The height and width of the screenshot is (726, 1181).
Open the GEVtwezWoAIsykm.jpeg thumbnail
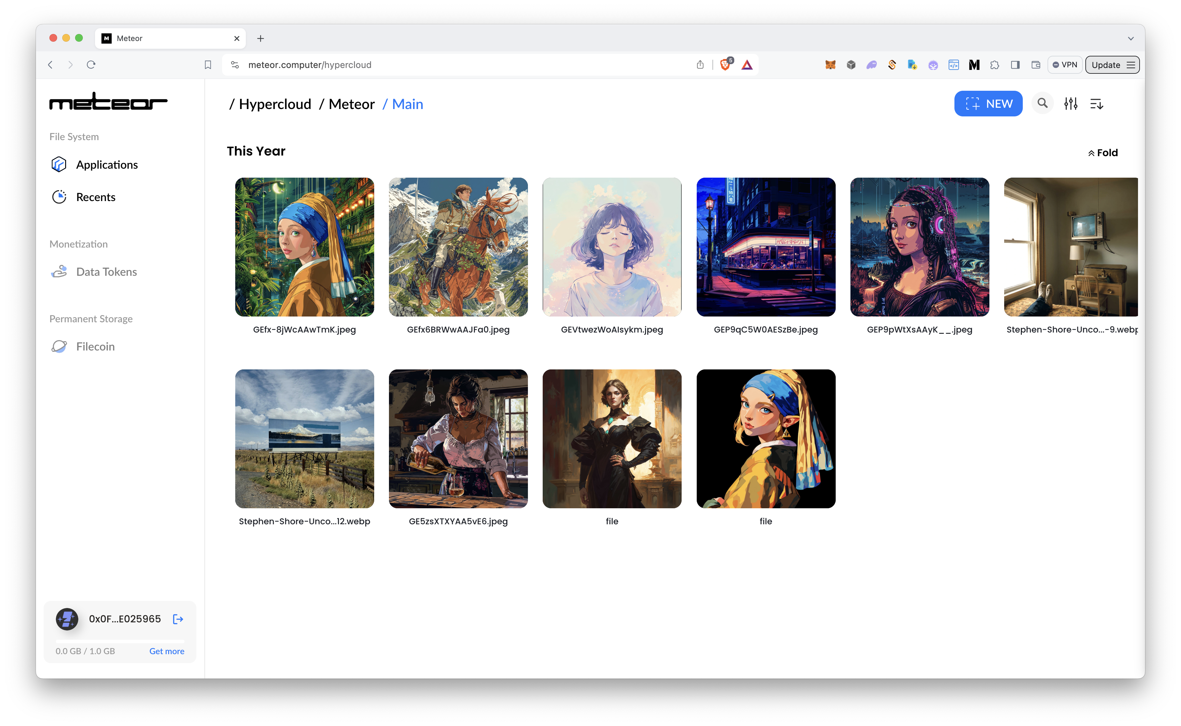[x=612, y=247]
